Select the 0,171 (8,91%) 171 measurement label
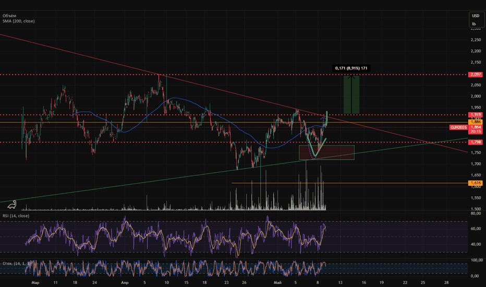This screenshot has width=486, height=287. (351, 68)
